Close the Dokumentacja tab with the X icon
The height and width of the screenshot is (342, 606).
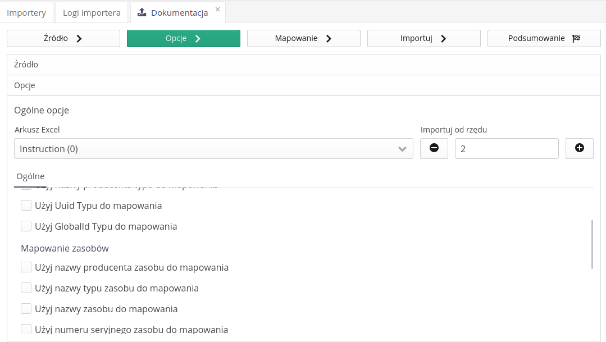click(x=218, y=10)
